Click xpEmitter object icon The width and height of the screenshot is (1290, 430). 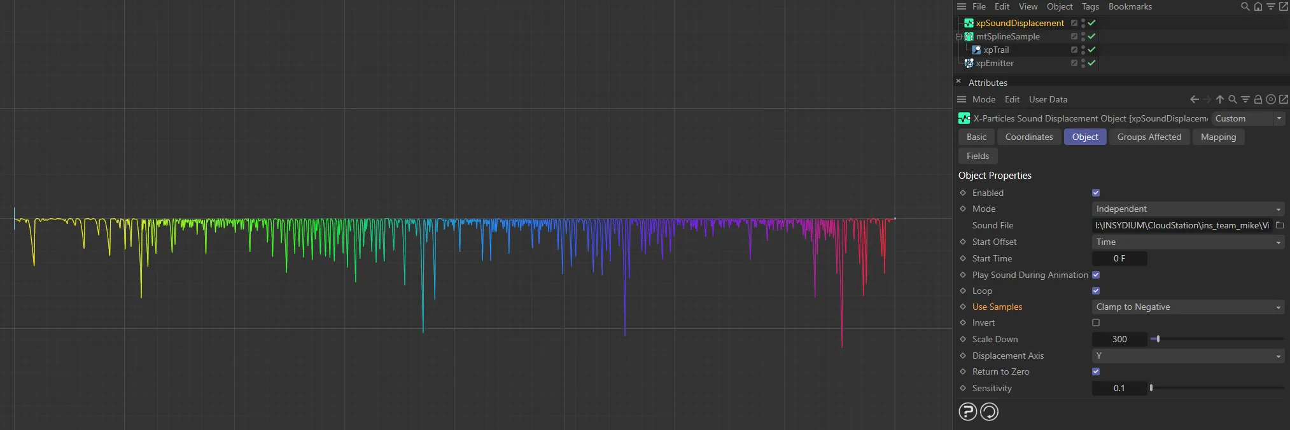(x=969, y=63)
